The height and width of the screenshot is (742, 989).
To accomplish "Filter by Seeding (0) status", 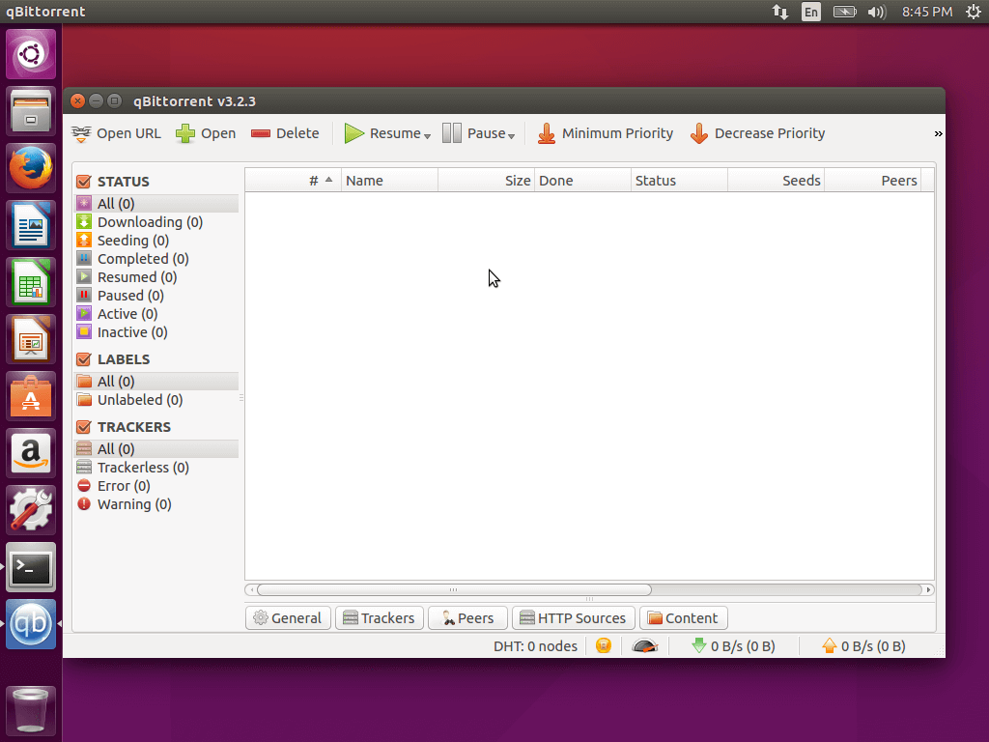I will coord(155,241).
